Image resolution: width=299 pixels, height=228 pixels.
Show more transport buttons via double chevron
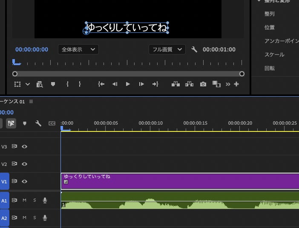point(228,84)
